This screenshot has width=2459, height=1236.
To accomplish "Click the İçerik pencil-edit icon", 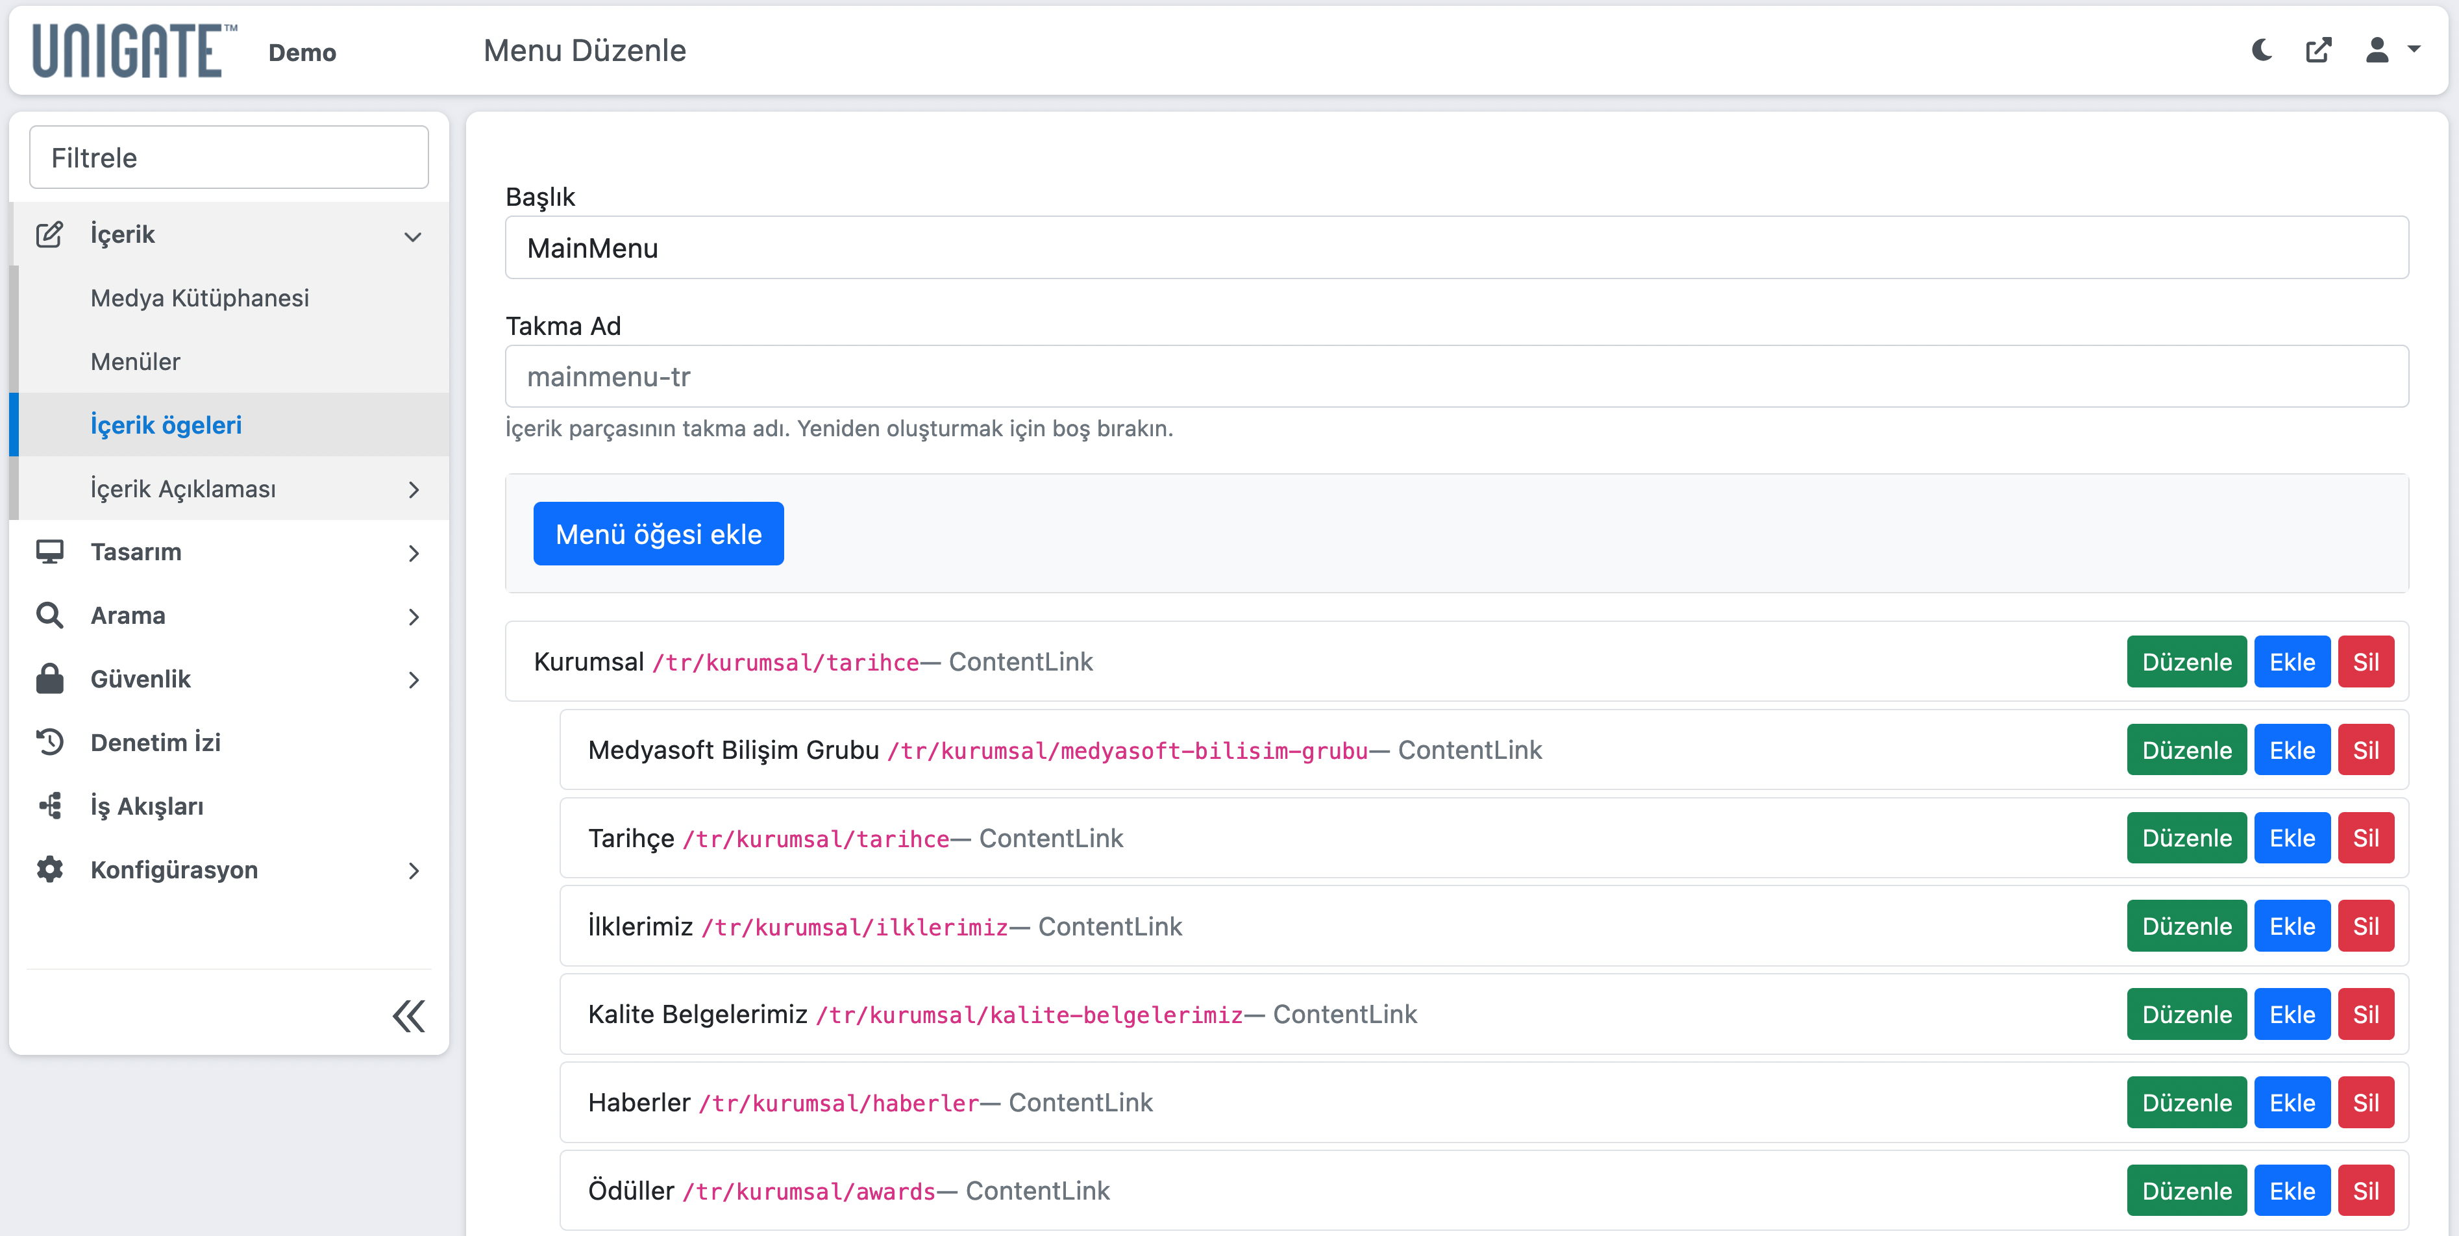I will 49,235.
